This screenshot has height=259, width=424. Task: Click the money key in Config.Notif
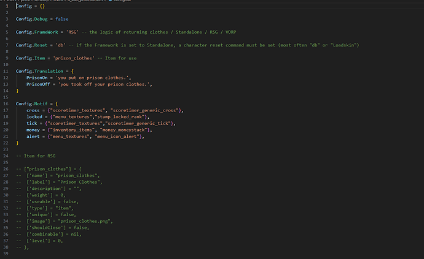(x=33, y=130)
